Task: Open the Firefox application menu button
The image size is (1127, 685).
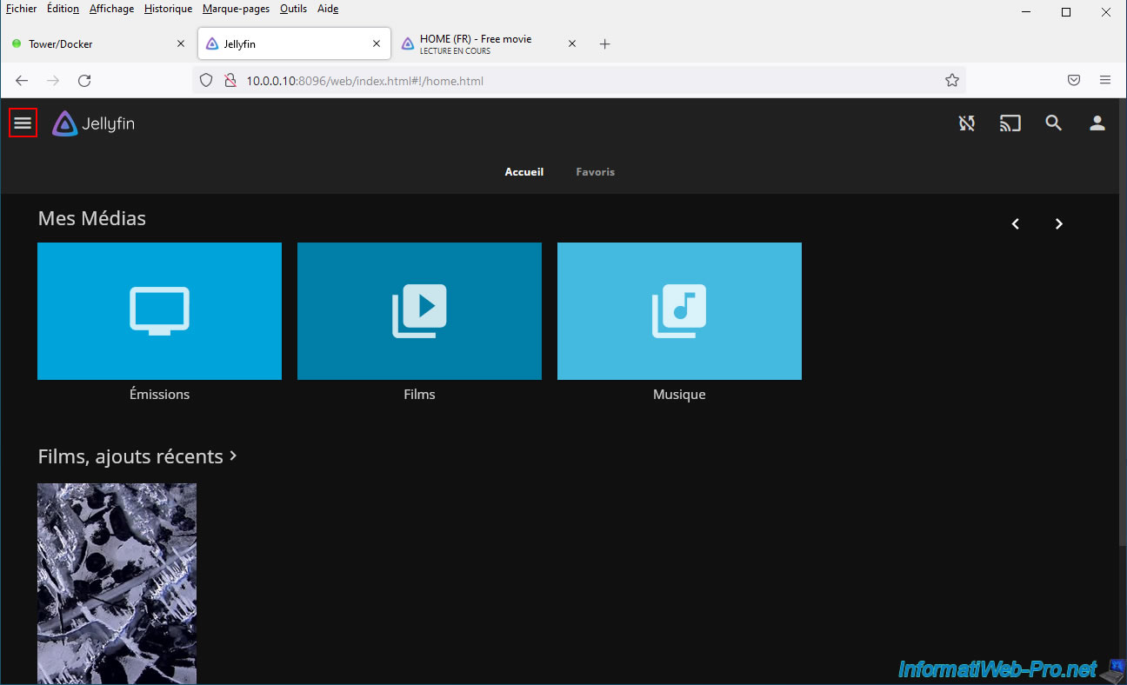Action: click(x=1105, y=81)
